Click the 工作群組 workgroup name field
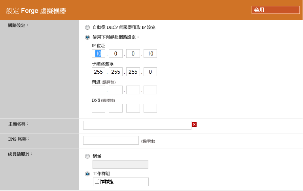Screen dimensions: 303x191 120,182
